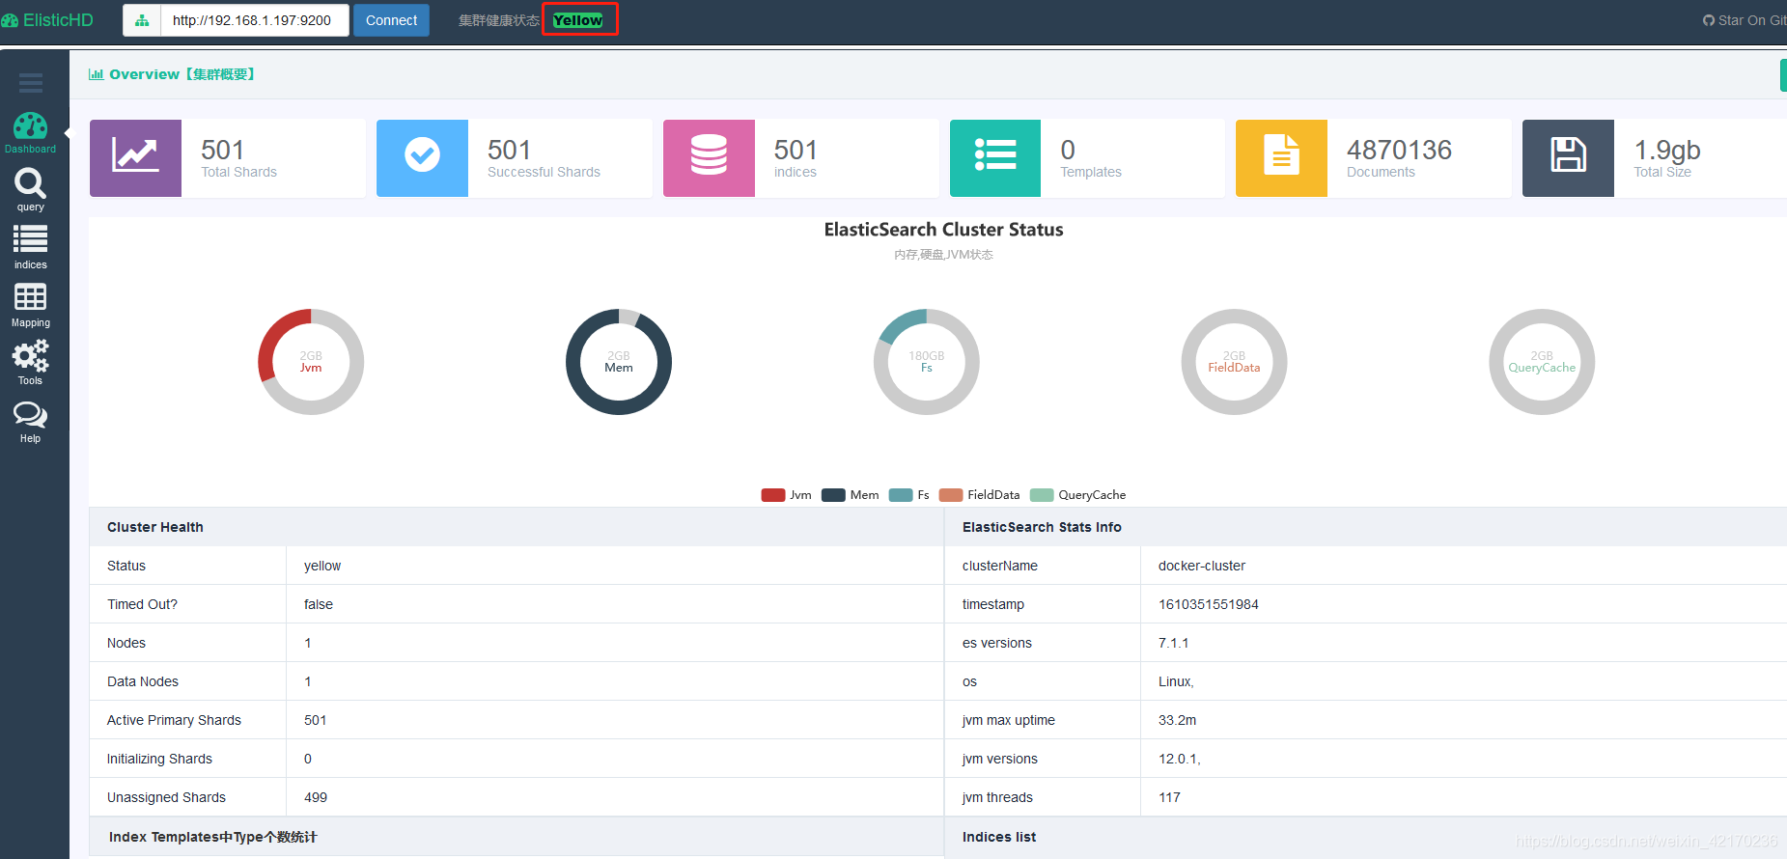Viewport: 1787px width, 859px height.
Task: Click the Successful Shards checkmark icon
Action: (x=422, y=158)
